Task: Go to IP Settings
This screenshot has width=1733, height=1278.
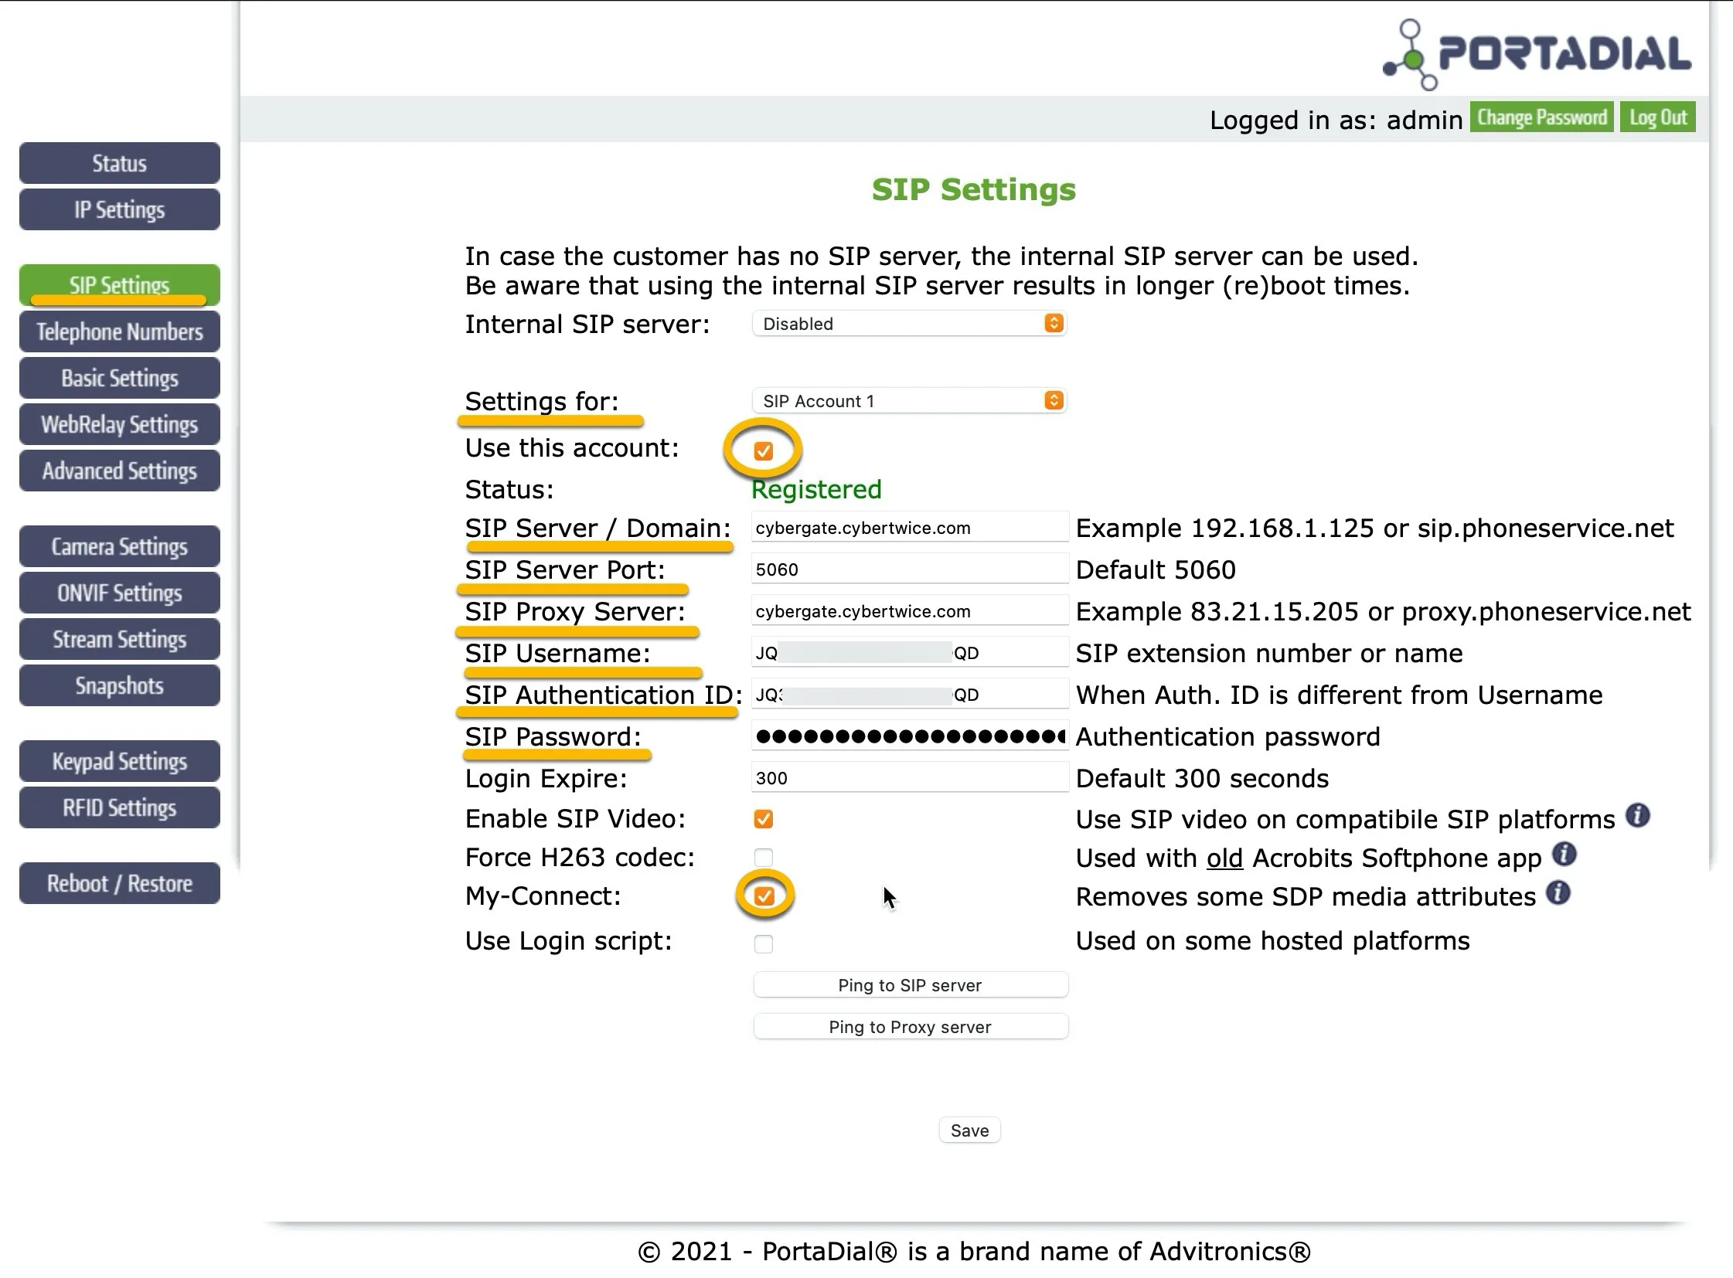Action: [120, 209]
